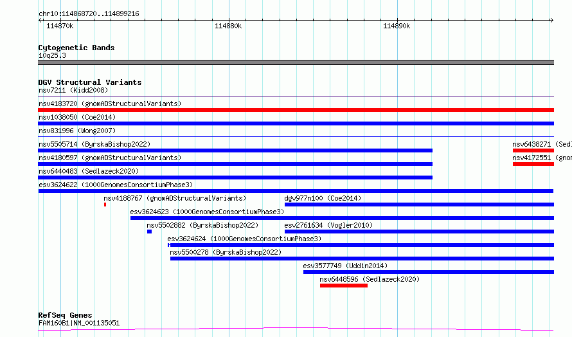572x337 pixels.
Task: Select the blue nsv4180597 variant bar
Action: click(x=235, y=164)
